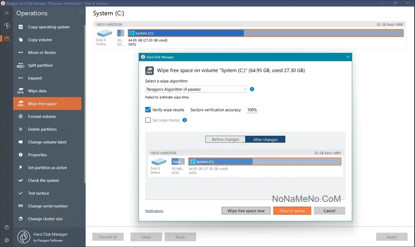The height and width of the screenshot is (247, 415).
Task: Click the Properties info icon
Action: [x=21, y=155]
